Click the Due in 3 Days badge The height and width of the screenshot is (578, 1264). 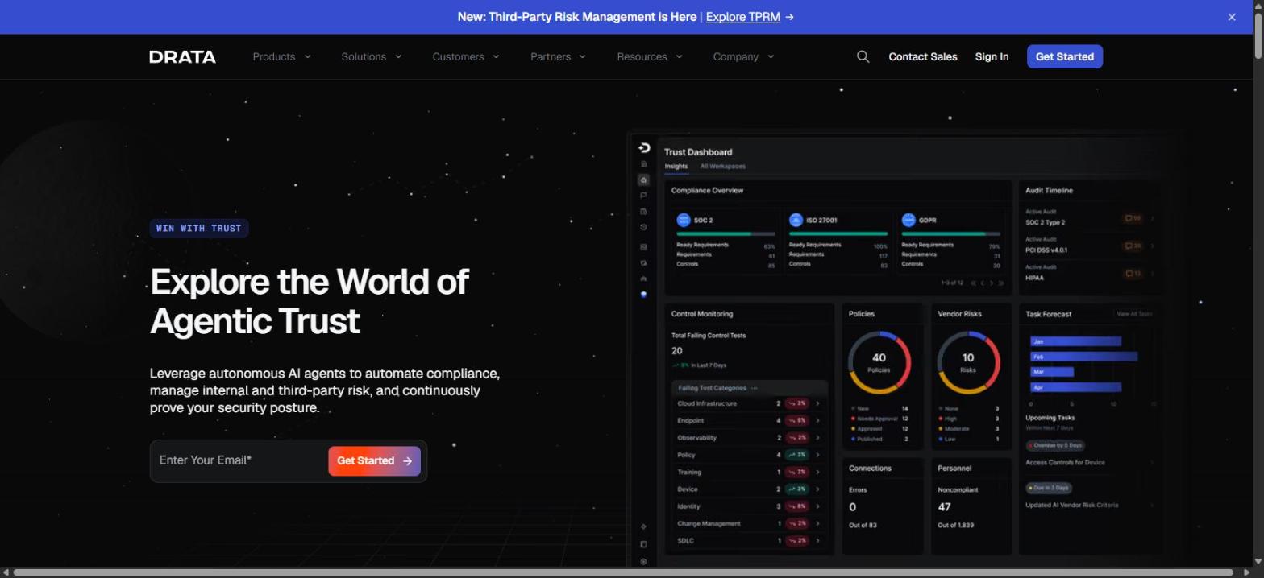(x=1049, y=488)
